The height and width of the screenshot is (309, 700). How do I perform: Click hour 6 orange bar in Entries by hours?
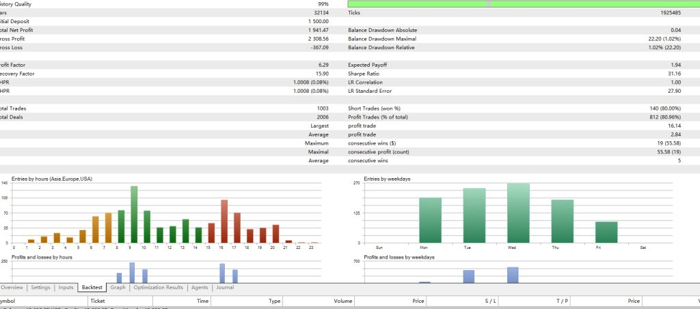tap(95, 230)
